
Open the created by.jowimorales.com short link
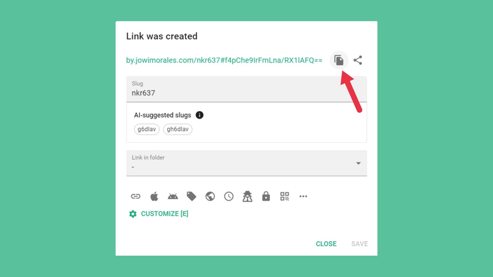(x=224, y=60)
